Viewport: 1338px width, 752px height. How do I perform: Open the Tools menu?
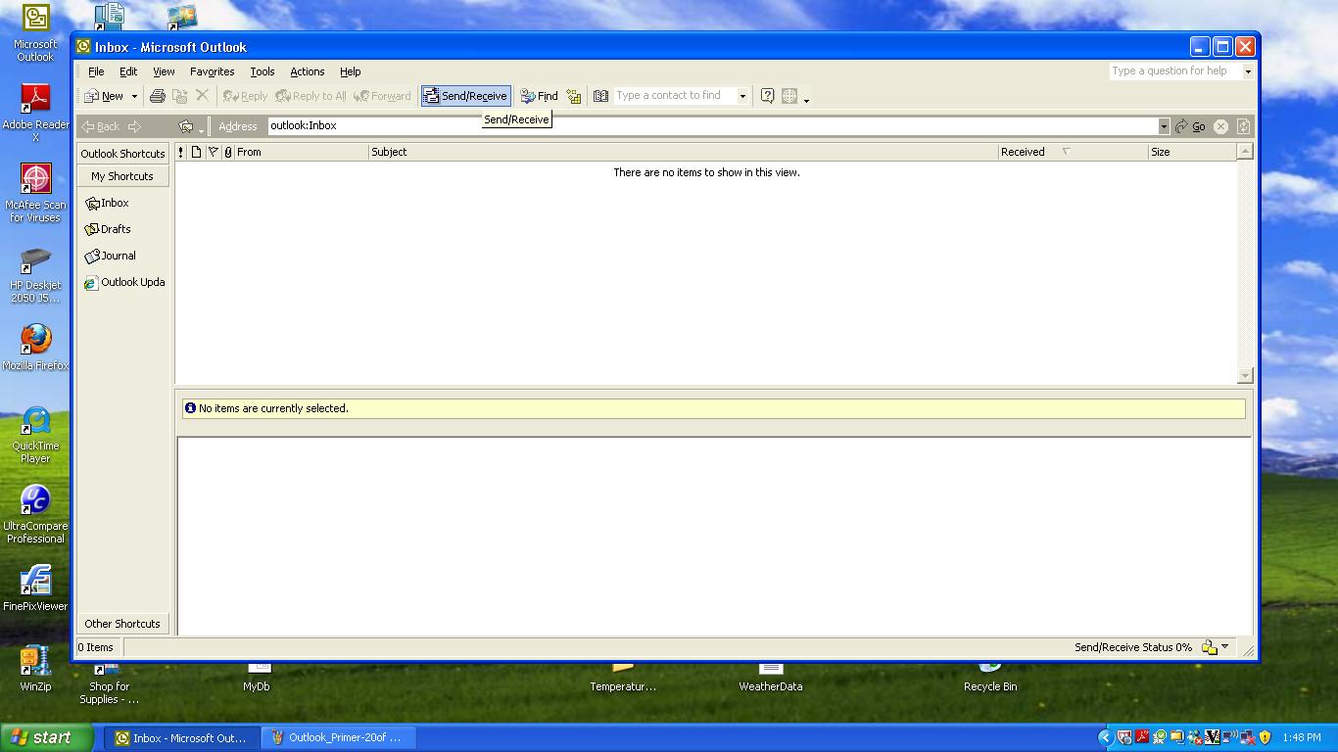[x=262, y=71]
